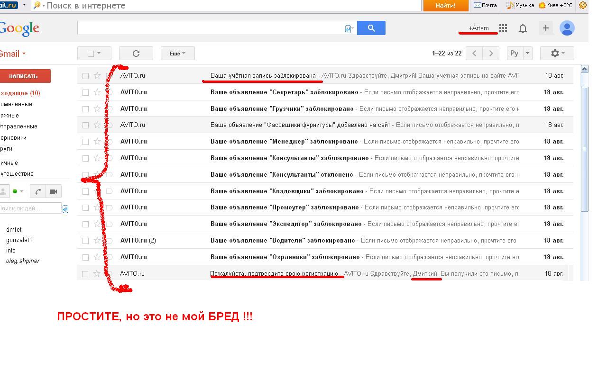The width and height of the screenshot is (607, 379).
Task: Tick checkbox for "Фасовщики фурнитуры" email
Action: 85,125
